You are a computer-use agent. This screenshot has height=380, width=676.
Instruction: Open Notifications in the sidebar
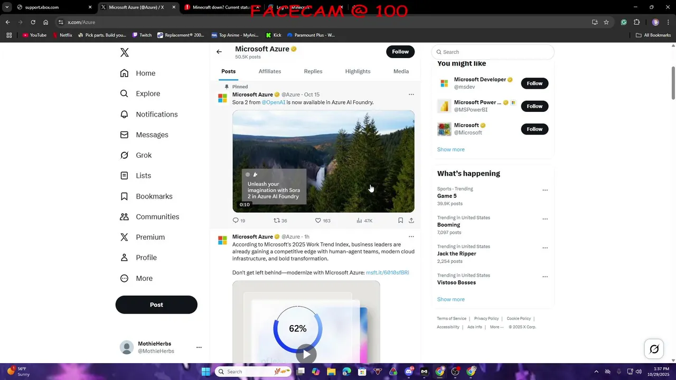(x=149, y=114)
